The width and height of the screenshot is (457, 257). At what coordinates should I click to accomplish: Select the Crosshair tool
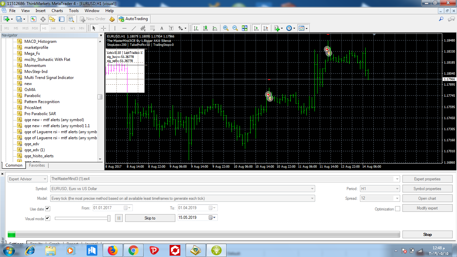point(104,28)
